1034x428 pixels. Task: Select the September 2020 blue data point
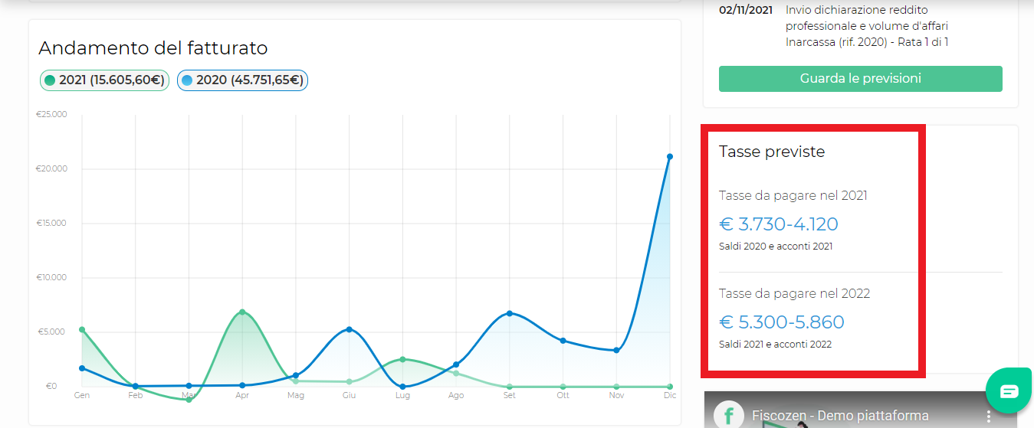coord(510,313)
